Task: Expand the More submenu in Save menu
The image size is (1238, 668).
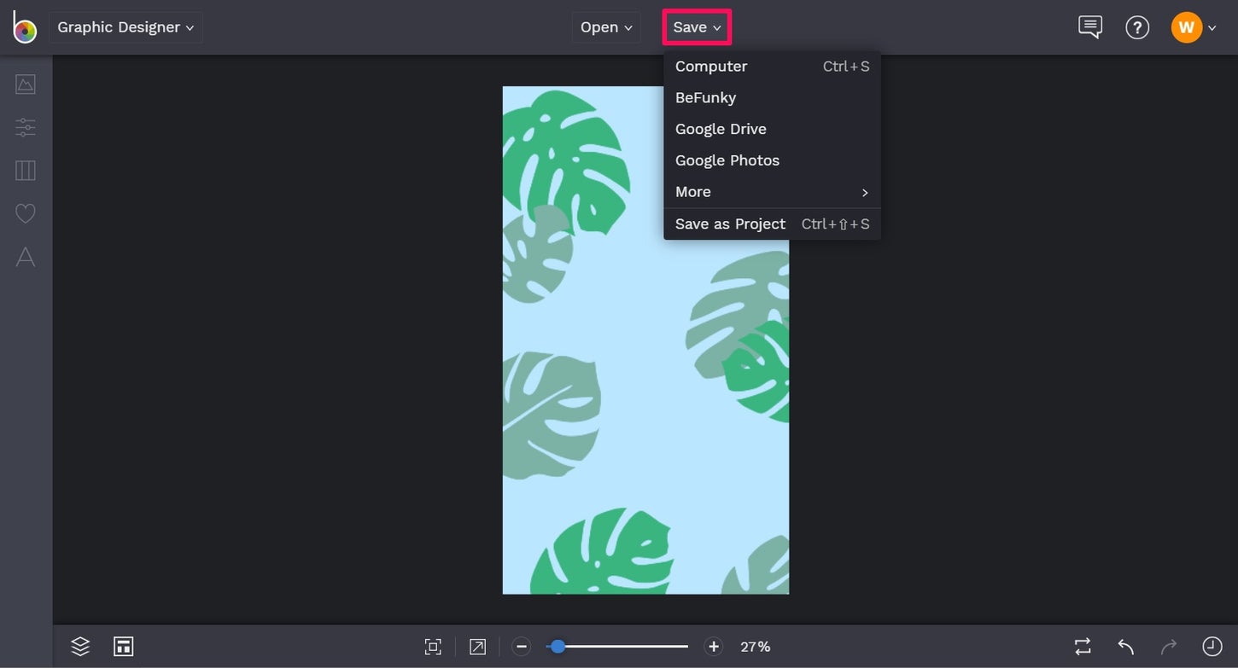Action: [692, 191]
